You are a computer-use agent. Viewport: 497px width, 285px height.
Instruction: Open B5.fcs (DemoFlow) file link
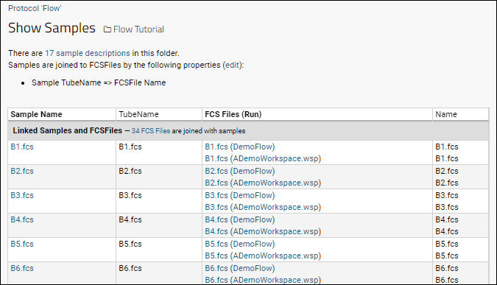coord(239,244)
